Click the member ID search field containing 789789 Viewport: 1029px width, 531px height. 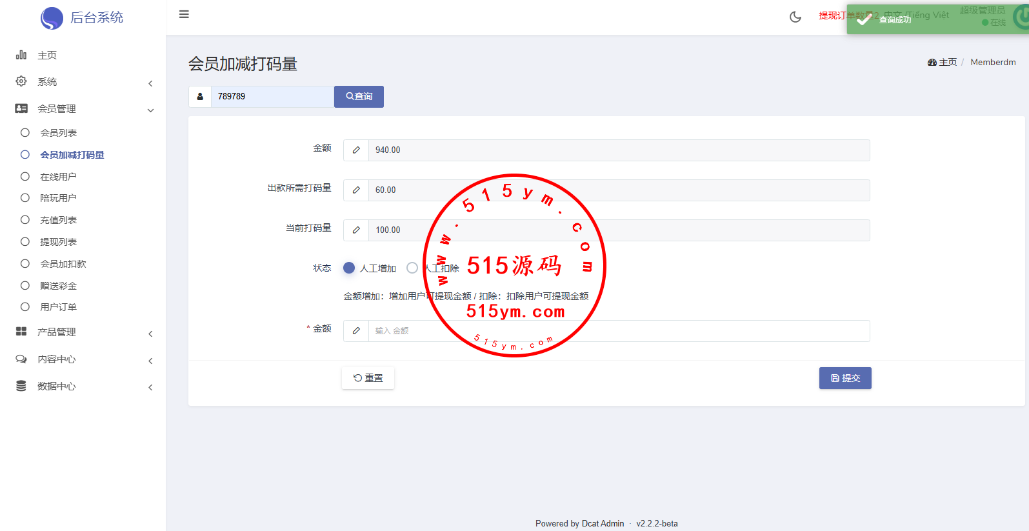tap(272, 97)
